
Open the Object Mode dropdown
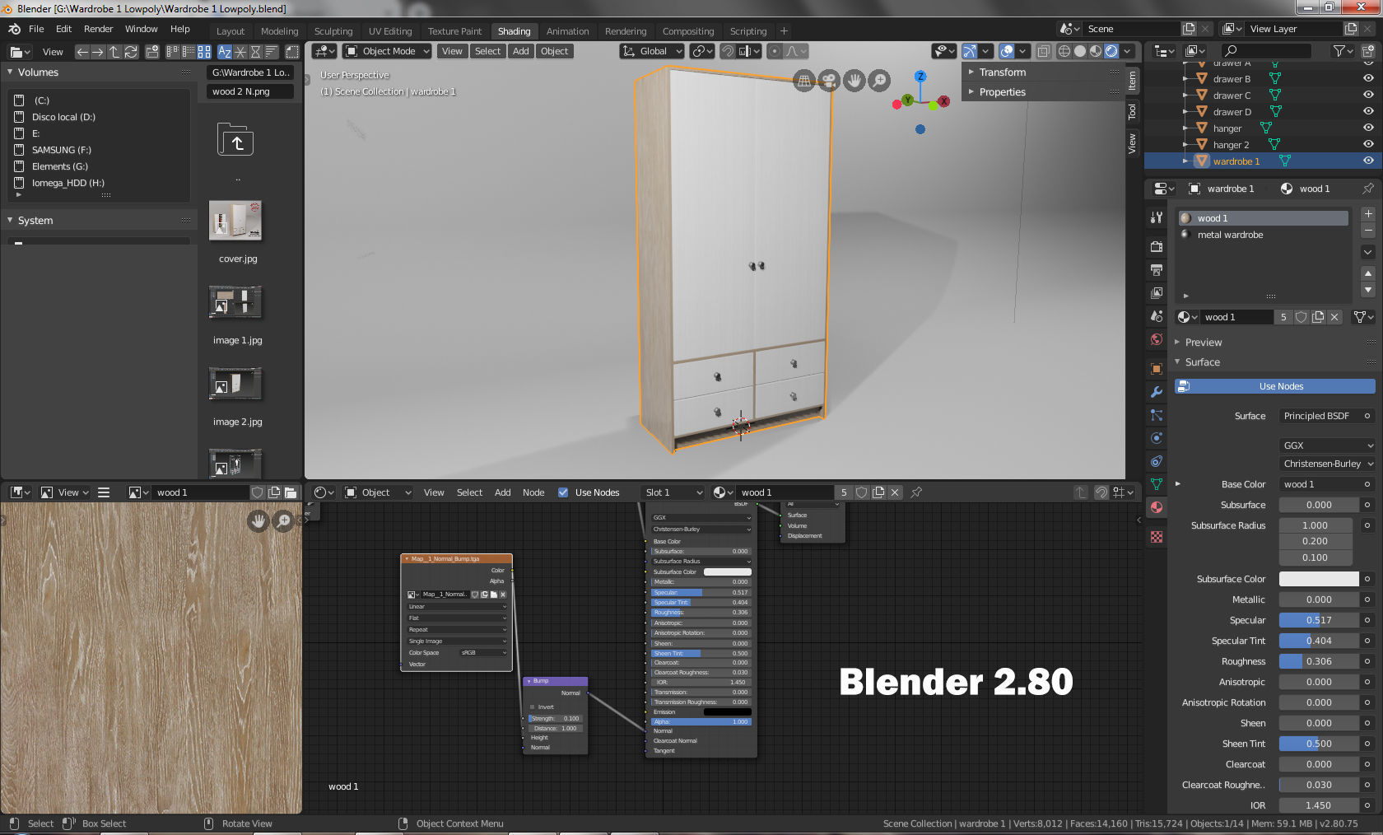pos(387,51)
